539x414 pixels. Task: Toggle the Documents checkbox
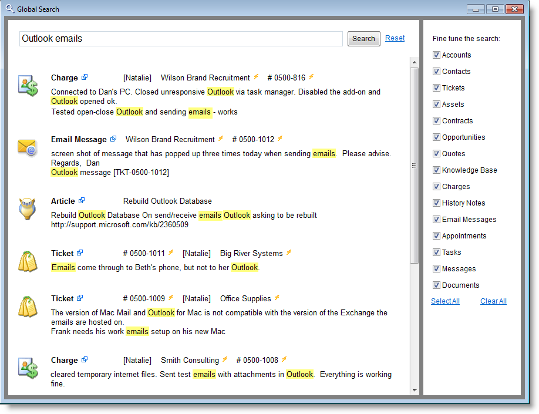pos(436,285)
